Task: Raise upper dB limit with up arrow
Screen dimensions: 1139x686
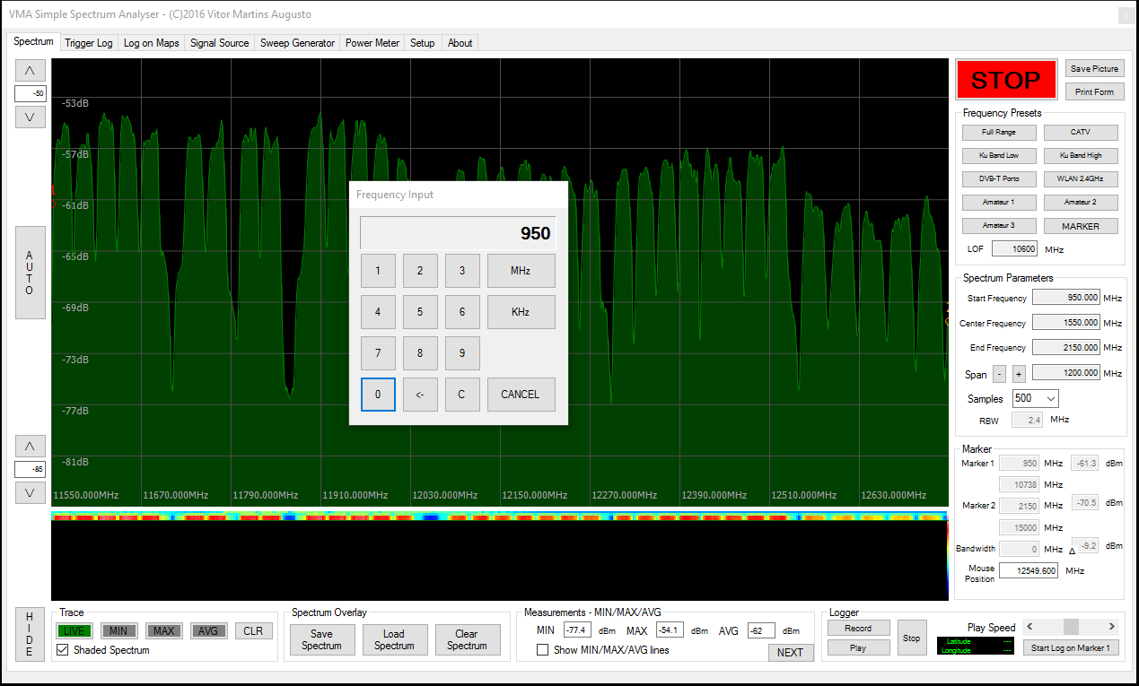Action: (31, 71)
